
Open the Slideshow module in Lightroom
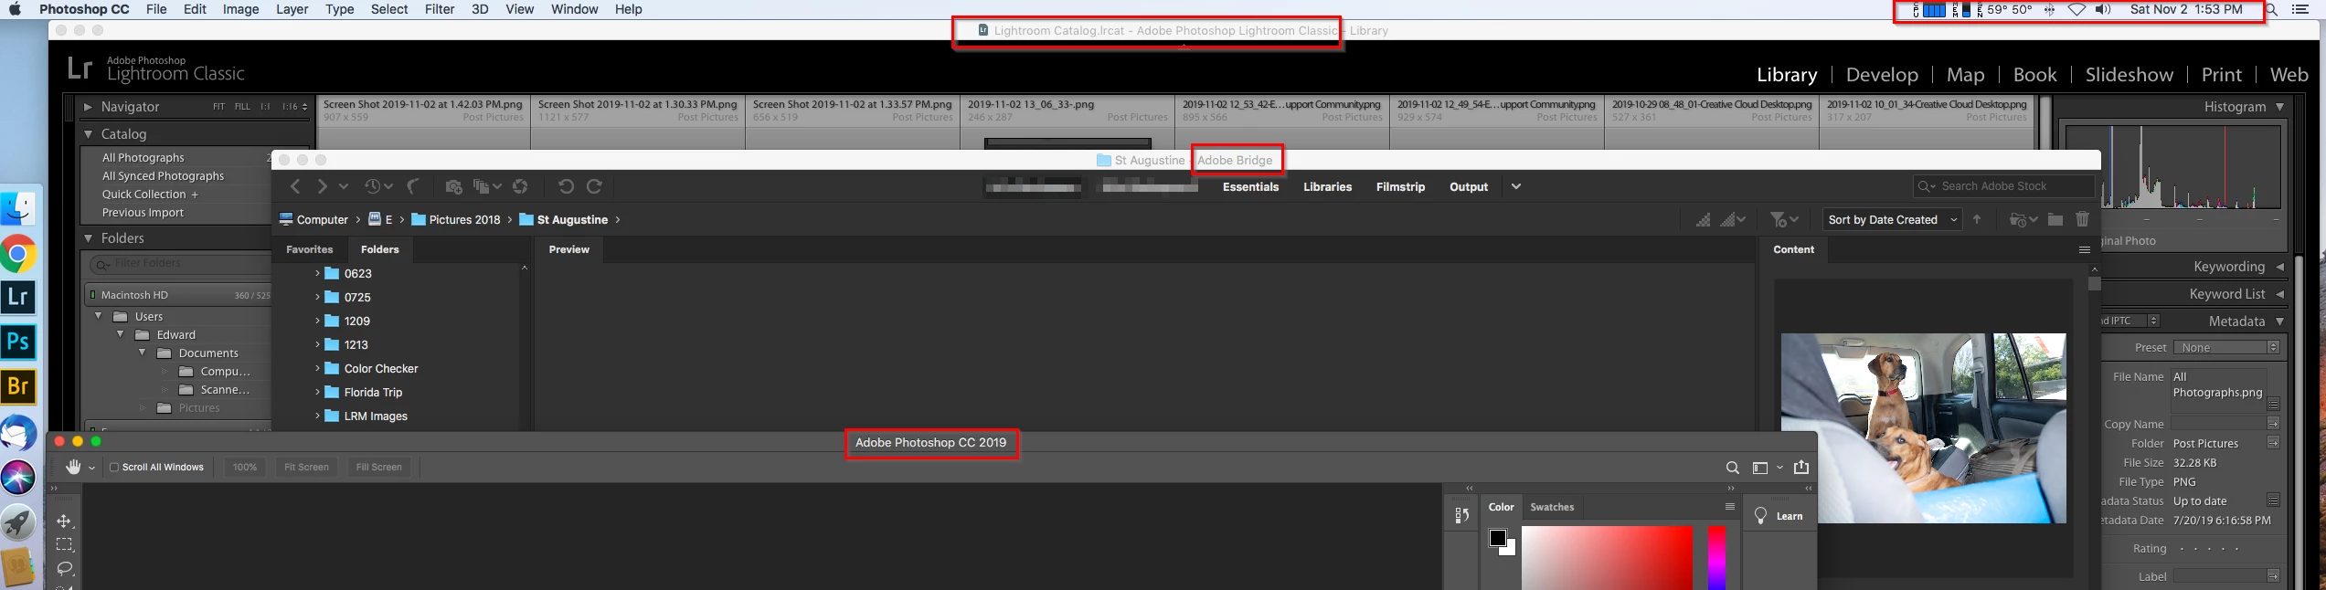[2129, 75]
